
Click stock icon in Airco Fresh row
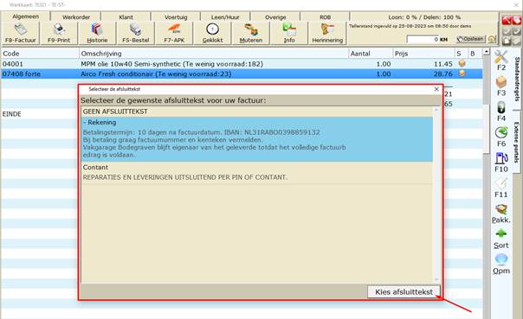[462, 73]
